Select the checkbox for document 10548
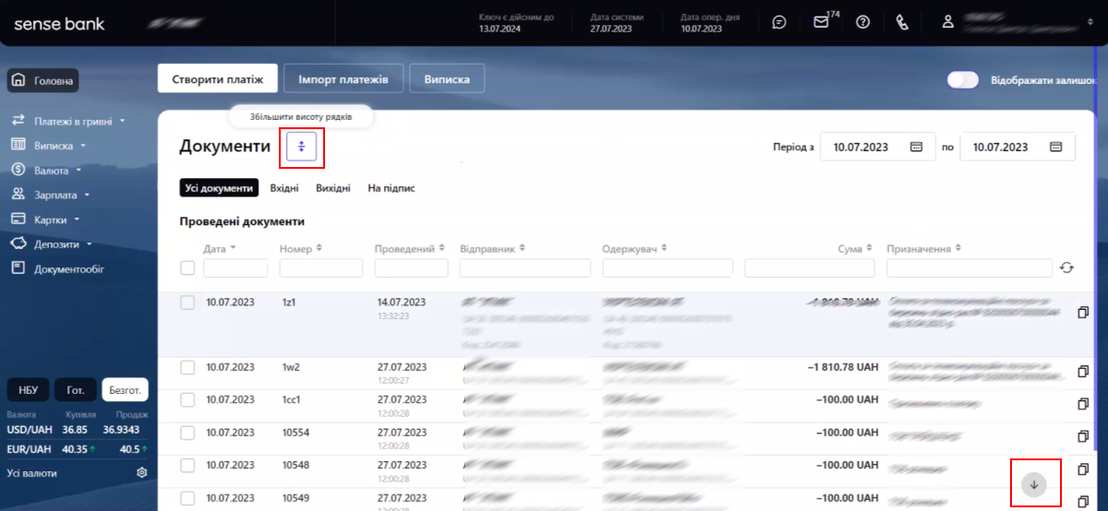Screen dimensions: 1108x511 click(x=187, y=466)
